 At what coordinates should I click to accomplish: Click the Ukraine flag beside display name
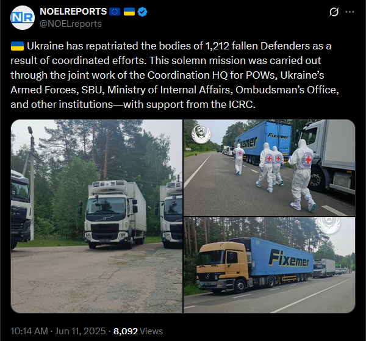[129, 12]
